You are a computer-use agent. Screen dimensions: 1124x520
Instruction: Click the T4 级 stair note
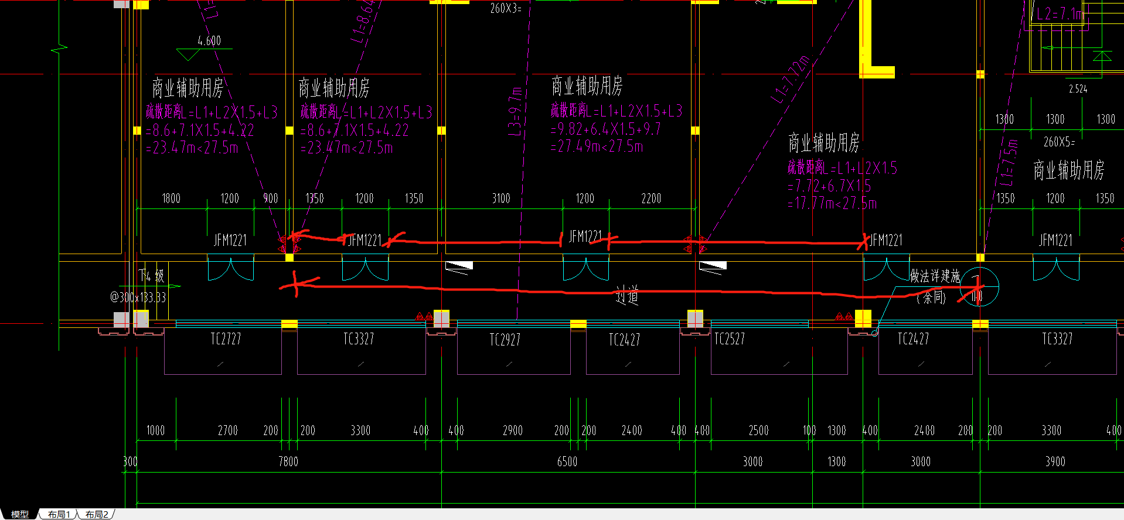pos(151,275)
